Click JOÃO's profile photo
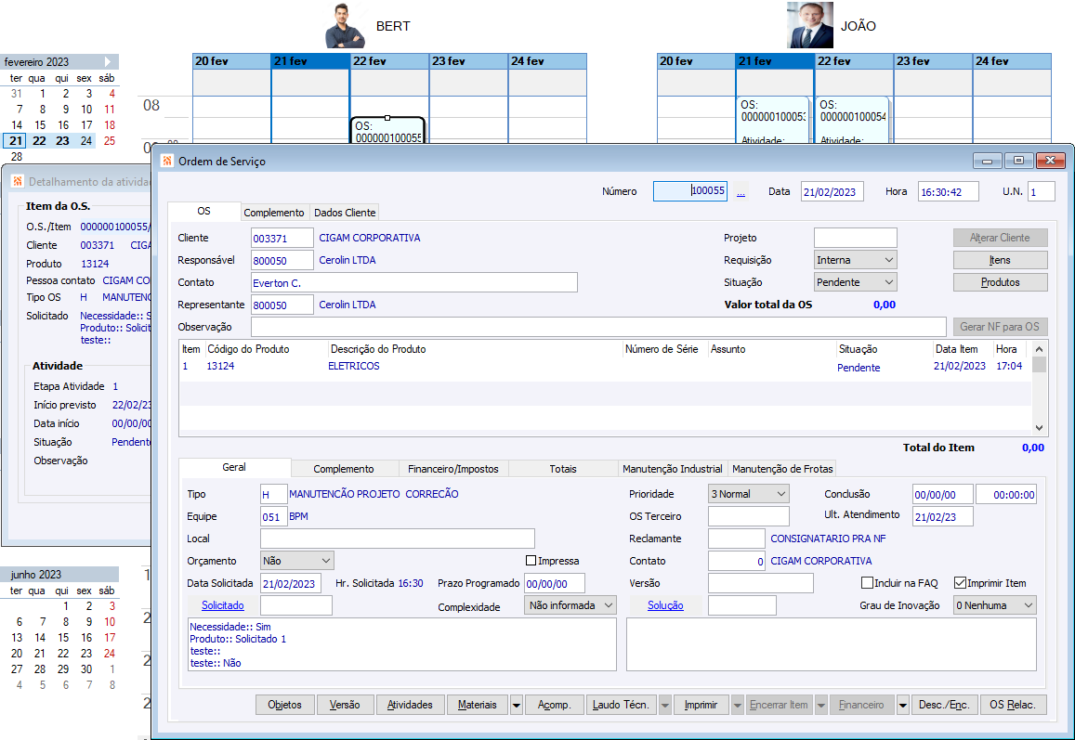Screen dimensions: 1075x740 (809, 25)
